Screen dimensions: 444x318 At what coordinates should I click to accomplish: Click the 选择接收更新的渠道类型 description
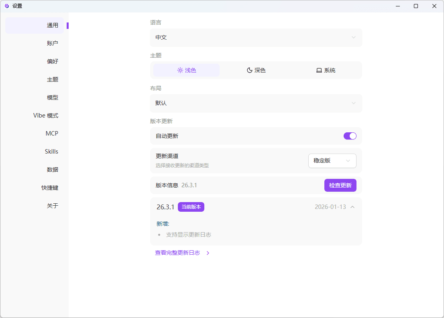coord(182,166)
